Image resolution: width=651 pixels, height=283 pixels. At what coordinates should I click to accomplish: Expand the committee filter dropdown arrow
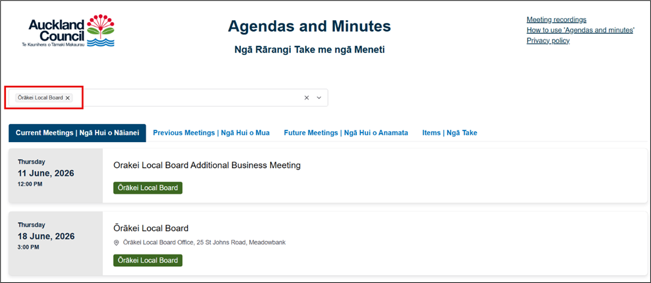pos(319,98)
